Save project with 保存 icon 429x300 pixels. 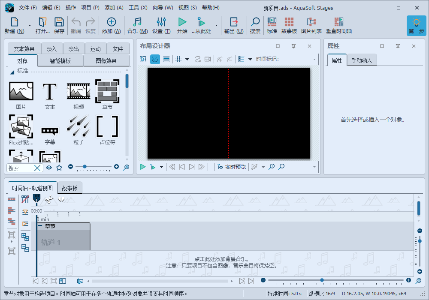[x=59, y=25]
